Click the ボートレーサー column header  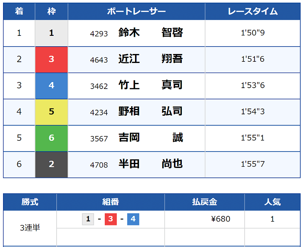point(136,11)
